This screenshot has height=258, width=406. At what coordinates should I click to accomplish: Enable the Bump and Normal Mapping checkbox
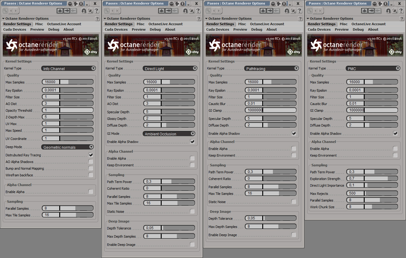91,168
